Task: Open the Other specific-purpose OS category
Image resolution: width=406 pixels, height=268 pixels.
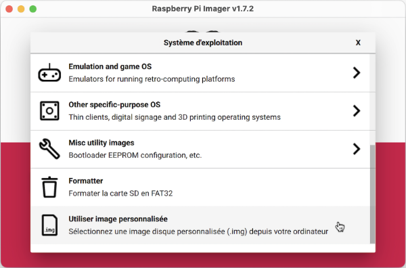Action: click(200, 111)
